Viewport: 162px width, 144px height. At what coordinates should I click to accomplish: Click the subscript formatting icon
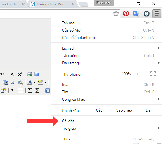coord(12,74)
